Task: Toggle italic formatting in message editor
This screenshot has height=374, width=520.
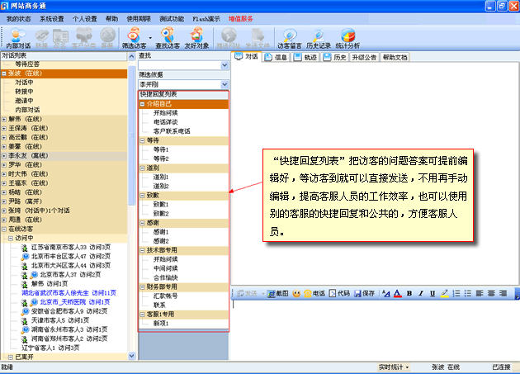Action: pos(420,293)
